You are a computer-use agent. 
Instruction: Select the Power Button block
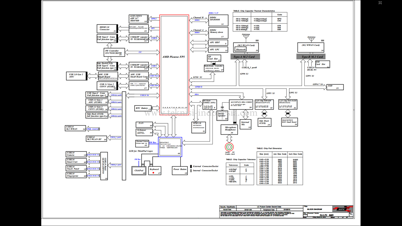(180, 171)
